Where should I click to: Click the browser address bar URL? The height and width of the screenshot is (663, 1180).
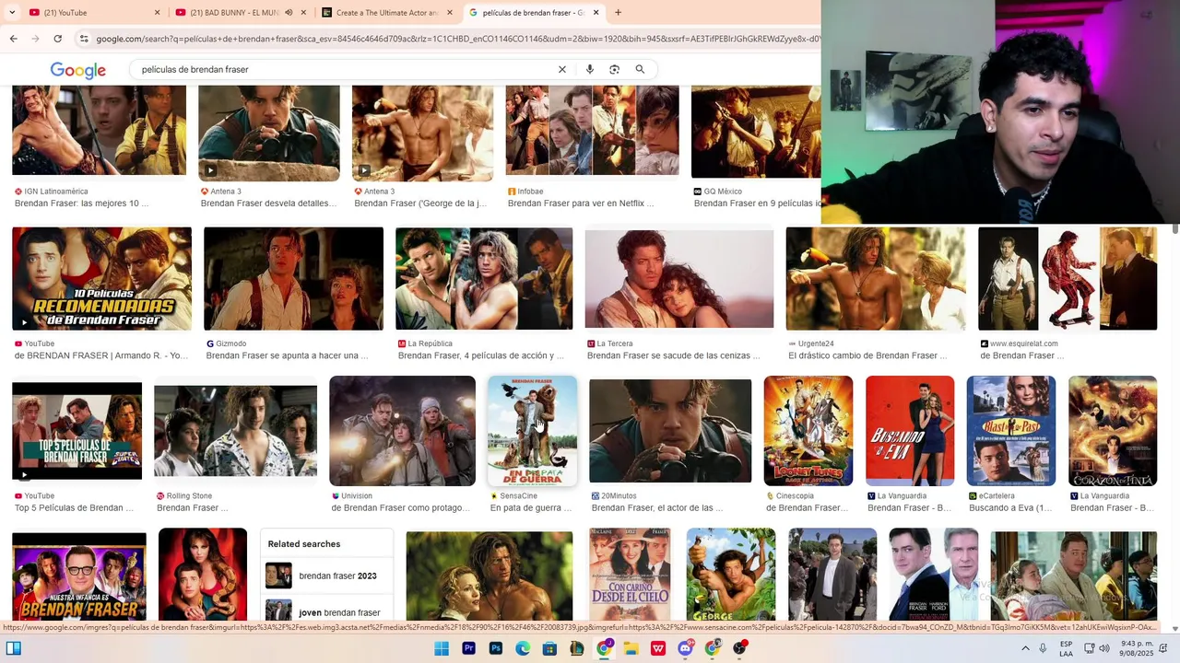(x=456, y=39)
